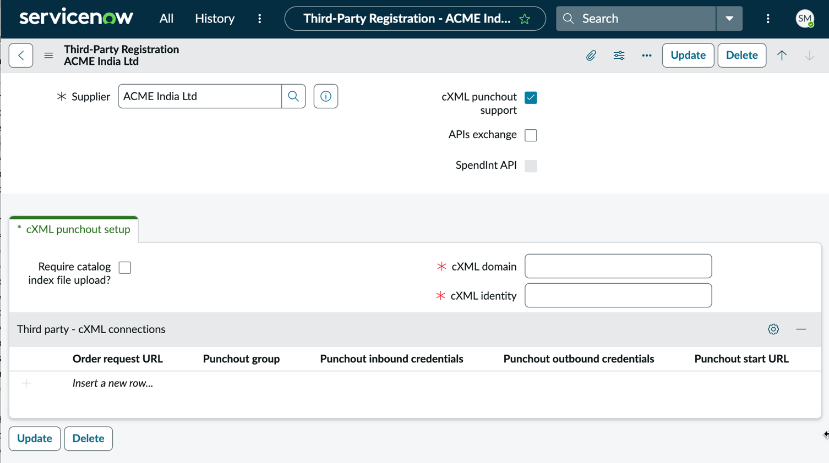
Task: Open the navigation more-menus kebab beside History
Action: click(260, 19)
